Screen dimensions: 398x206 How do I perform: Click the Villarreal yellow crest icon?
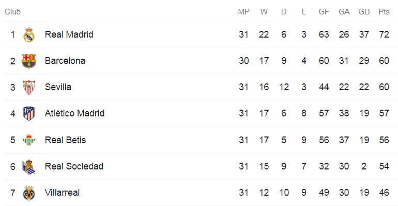(29, 193)
